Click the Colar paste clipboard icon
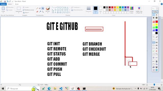Image resolution: width=163 pixels, height=91 pixels. click(x=3, y=8)
